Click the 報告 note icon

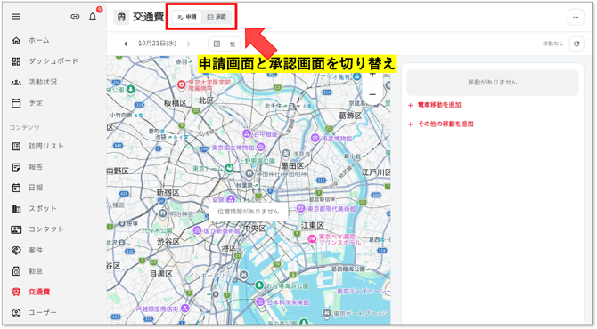(x=16, y=167)
